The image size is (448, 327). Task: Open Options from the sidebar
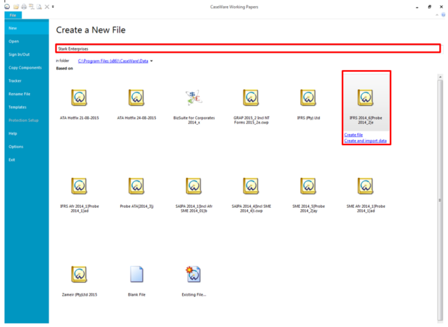(x=27, y=147)
